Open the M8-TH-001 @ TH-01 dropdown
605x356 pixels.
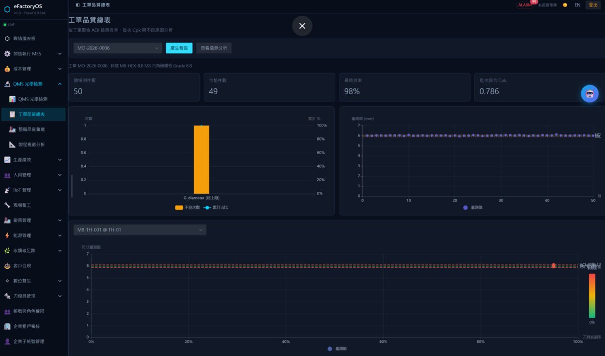coord(140,230)
